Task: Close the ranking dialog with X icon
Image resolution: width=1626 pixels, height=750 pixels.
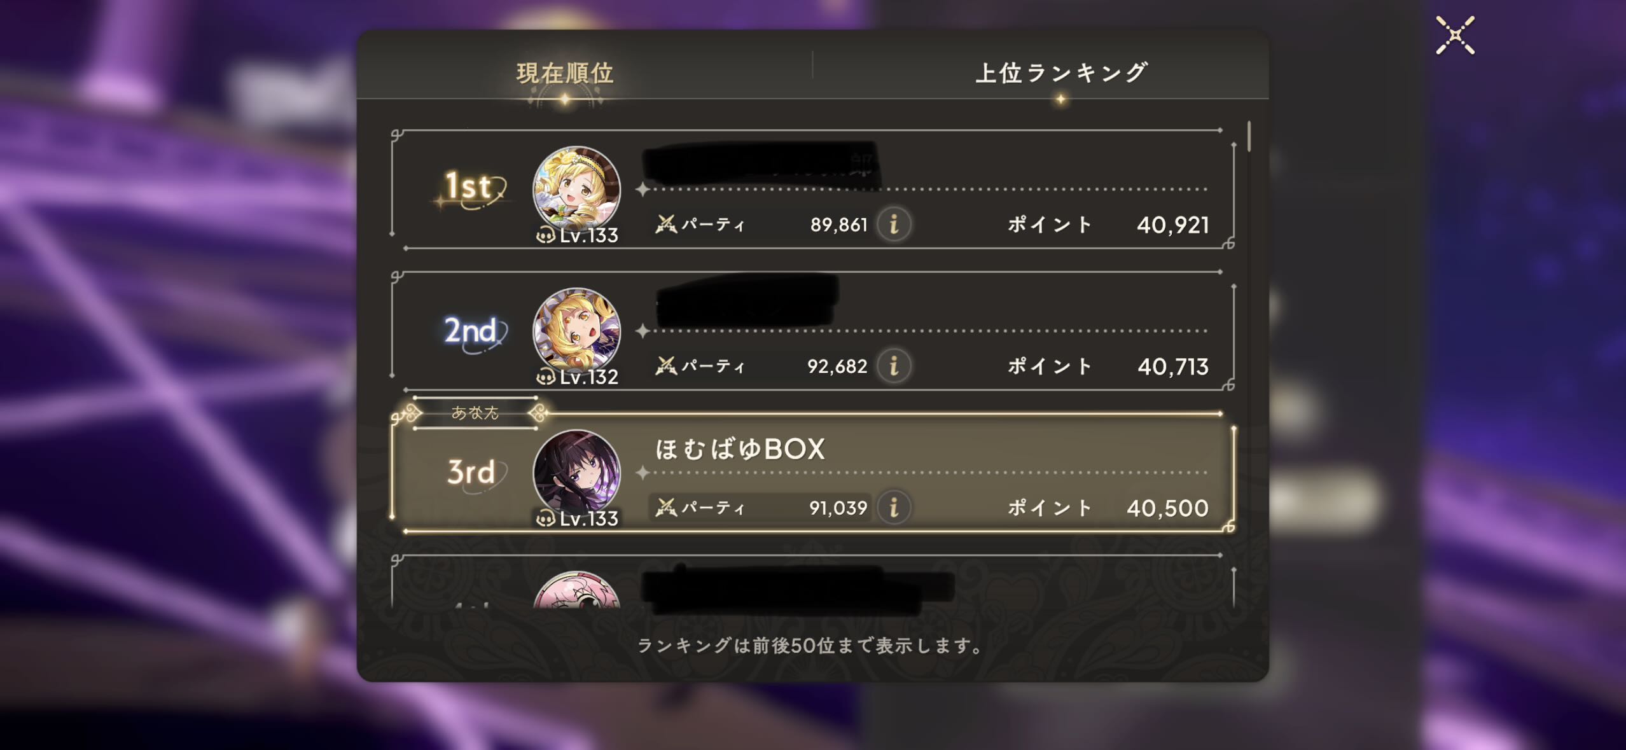Action: pos(1455,36)
